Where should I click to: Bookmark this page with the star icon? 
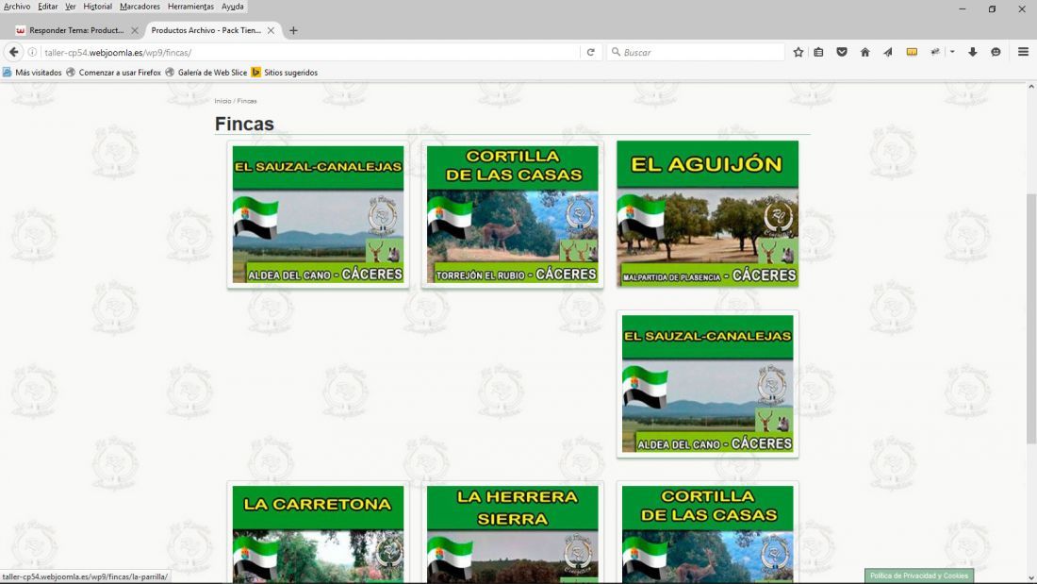(798, 52)
